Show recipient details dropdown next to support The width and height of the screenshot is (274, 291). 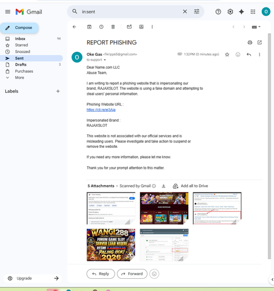click(105, 60)
